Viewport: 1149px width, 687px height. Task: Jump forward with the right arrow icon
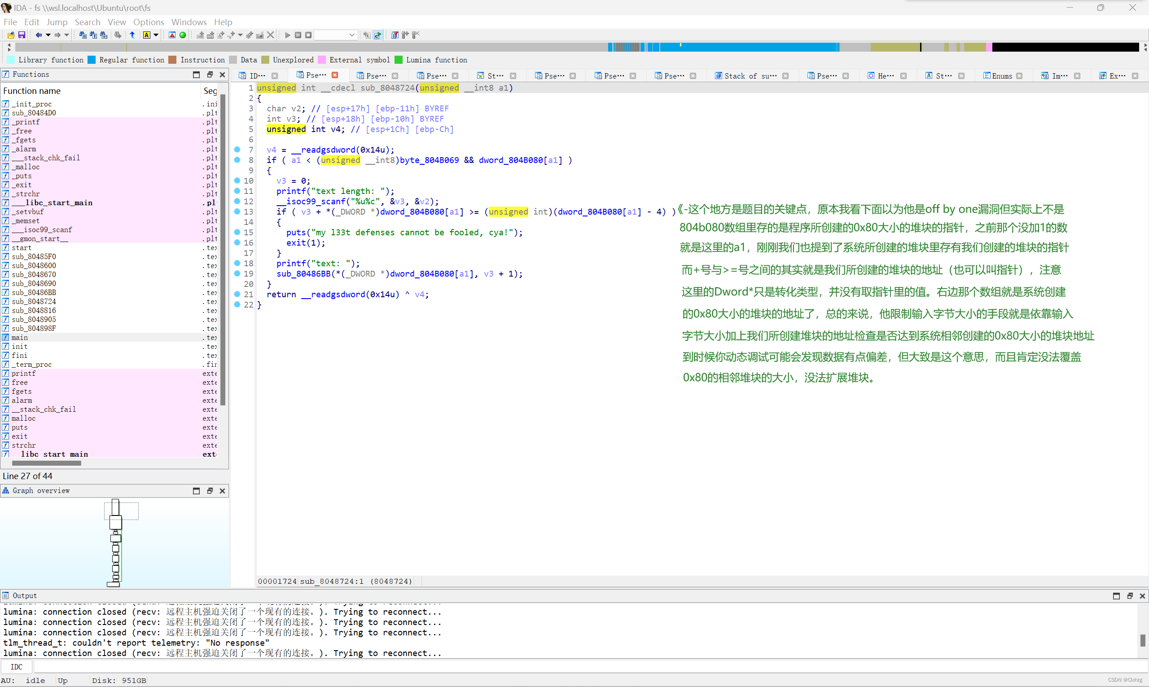click(57, 35)
